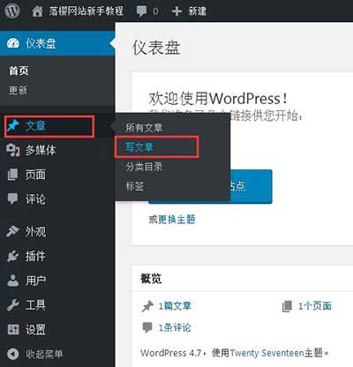Click the blue customize site button
The width and height of the screenshot is (353, 367).
coord(210,186)
